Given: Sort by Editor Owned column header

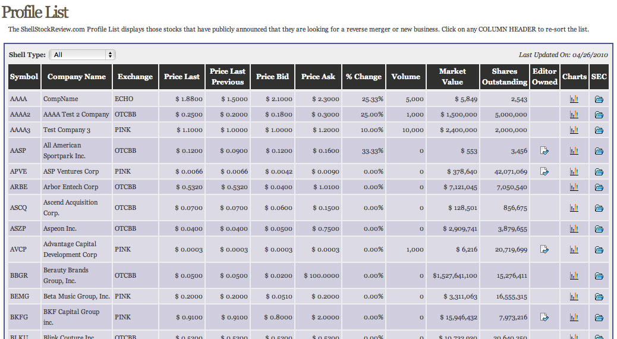Looking at the screenshot, I should (x=544, y=77).
